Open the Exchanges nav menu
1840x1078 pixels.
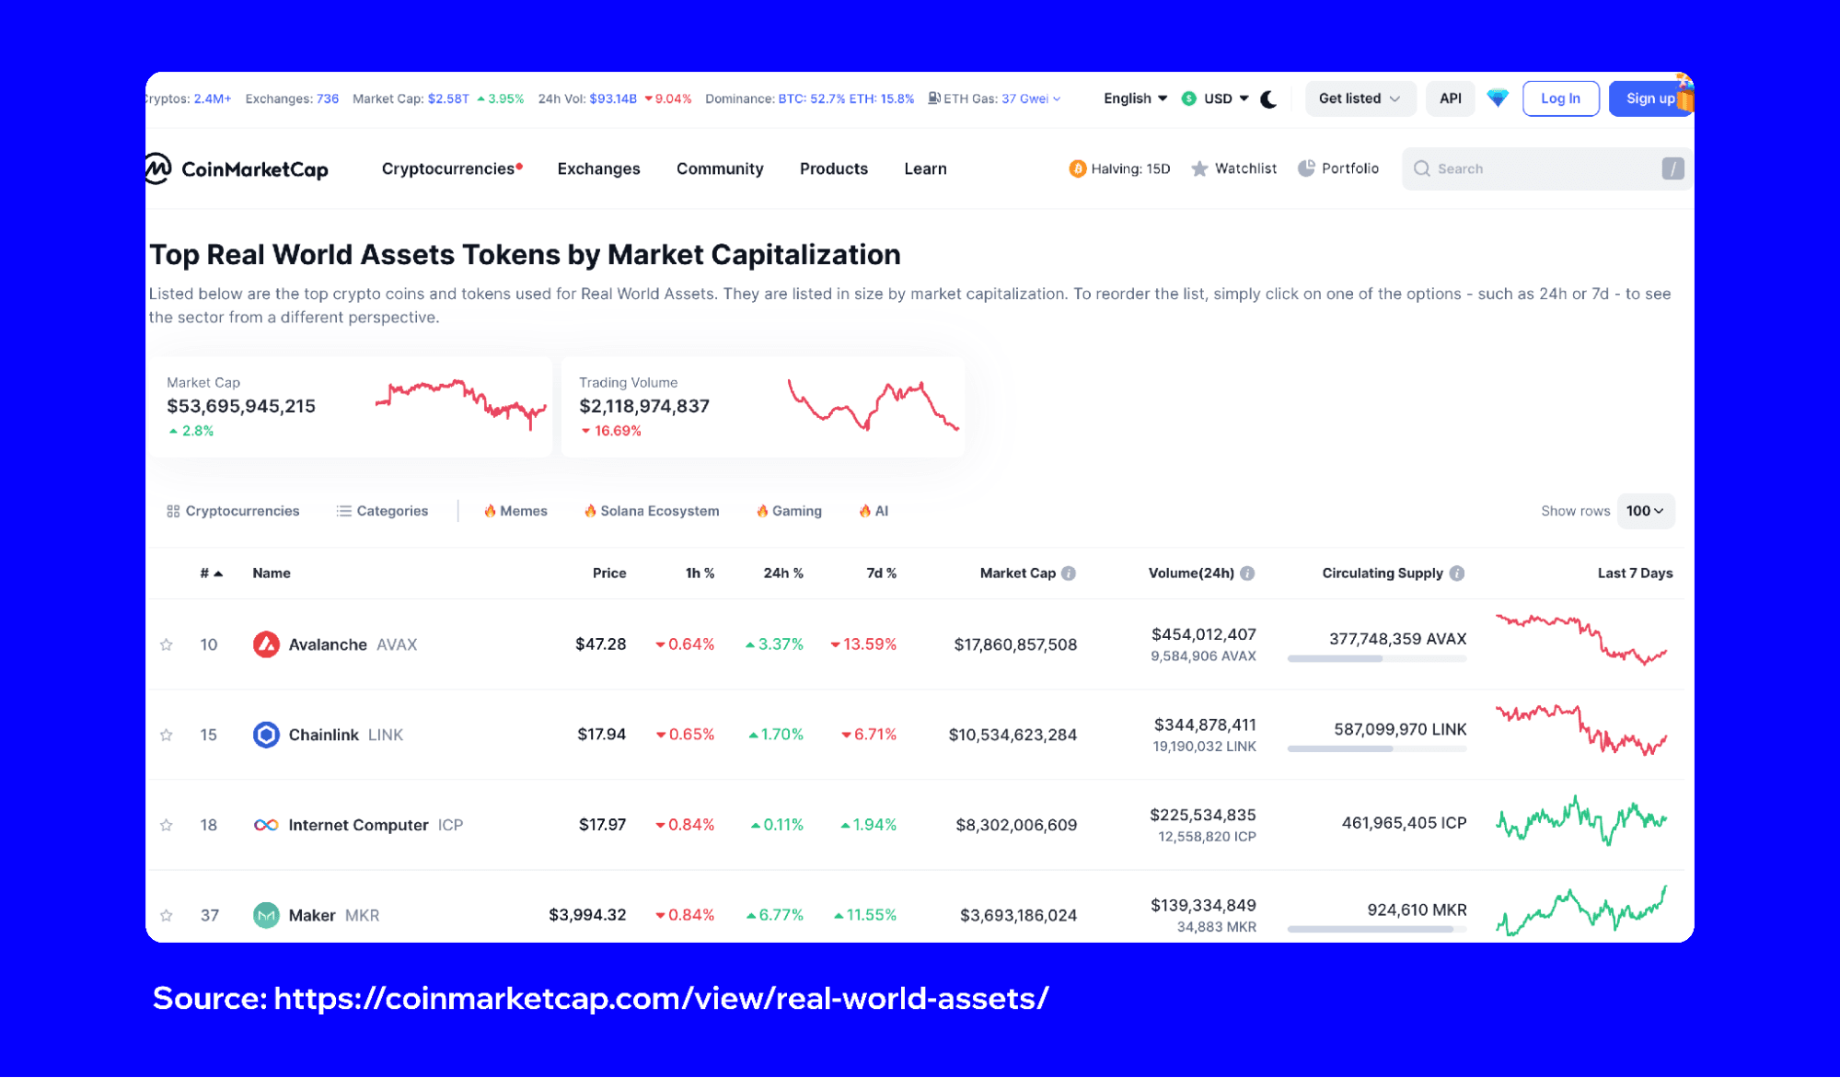tap(598, 168)
